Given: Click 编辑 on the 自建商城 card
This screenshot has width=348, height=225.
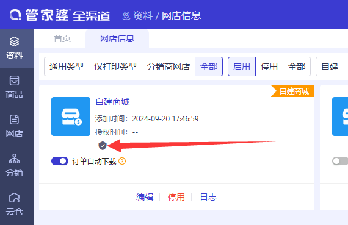Looking at the screenshot, I should (145, 197).
